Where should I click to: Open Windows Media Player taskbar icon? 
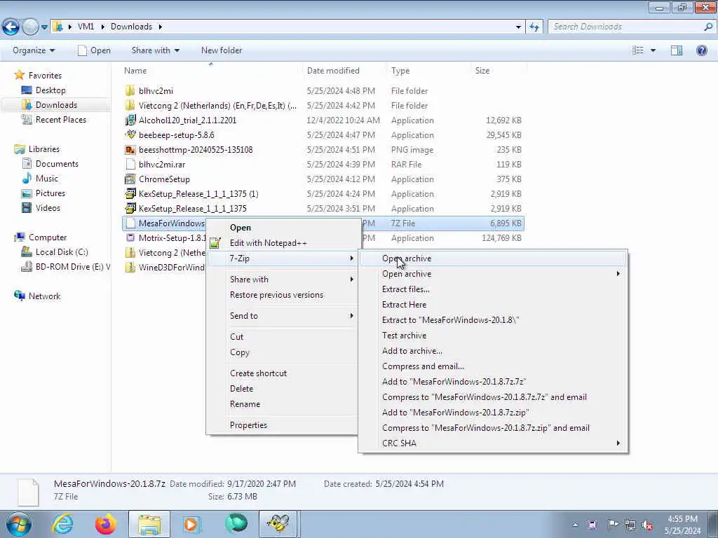(x=191, y=524)
